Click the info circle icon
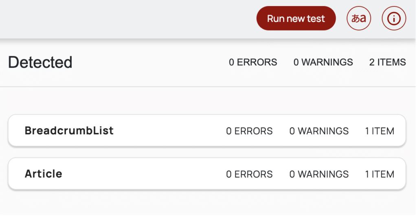This screenshot has height=216, width=417. pos(394,19)
